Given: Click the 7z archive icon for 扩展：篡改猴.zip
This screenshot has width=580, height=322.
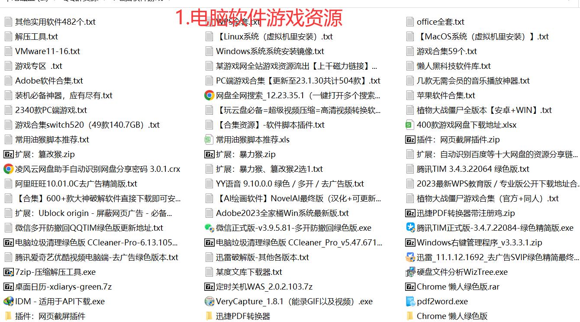Looking at the screenshot, I should (8, 154).
